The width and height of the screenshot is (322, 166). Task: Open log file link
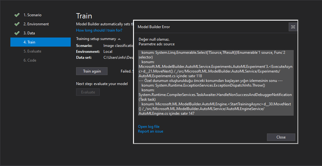[x=149, y=127]
